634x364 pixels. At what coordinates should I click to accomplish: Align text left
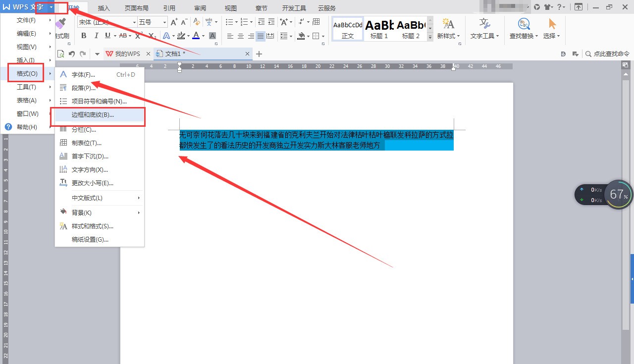pyautogui.click(x=230, y=36)
